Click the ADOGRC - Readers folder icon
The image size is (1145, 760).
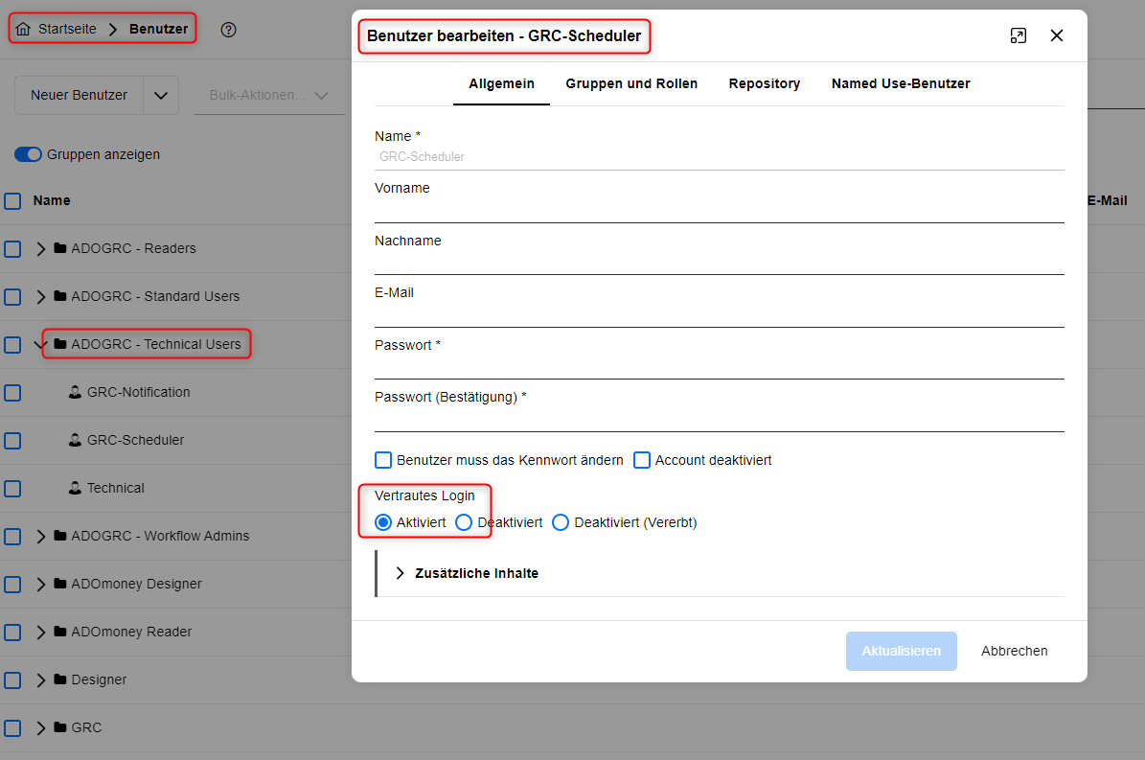tap(60, 248)
